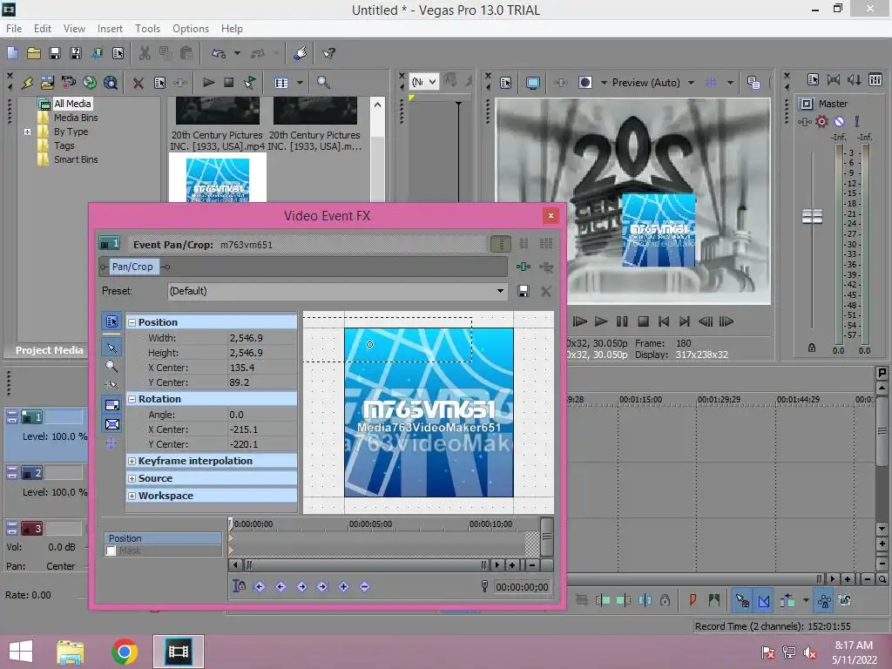This screenshot has height=669, width=892.
Task: Click the Plug-In Chain icon in Video Event FX
Action: coord(524,267)
